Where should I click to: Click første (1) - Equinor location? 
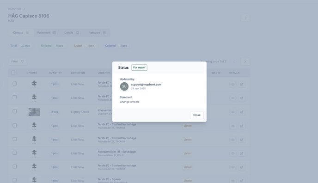(x=110, y=179)
